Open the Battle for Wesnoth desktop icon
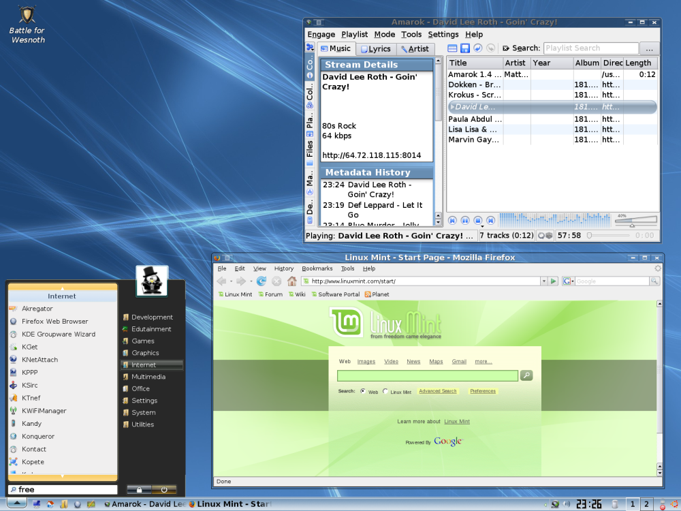 click(x=27, y=25)
